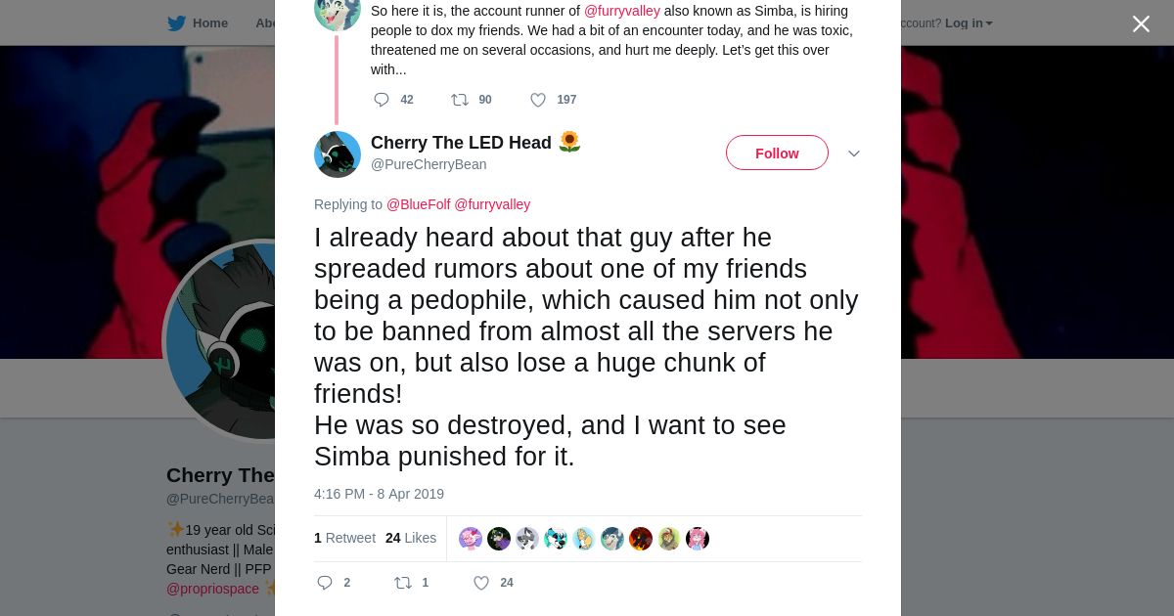Open the @BlueFolf mention link
Image resolution: width=1174 pixels, height=616 pixels.
pos(418,204)
